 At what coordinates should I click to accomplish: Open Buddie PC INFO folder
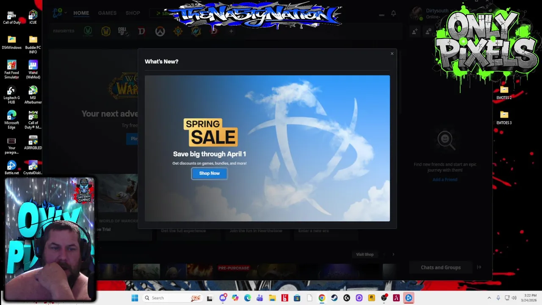point(33,44)
